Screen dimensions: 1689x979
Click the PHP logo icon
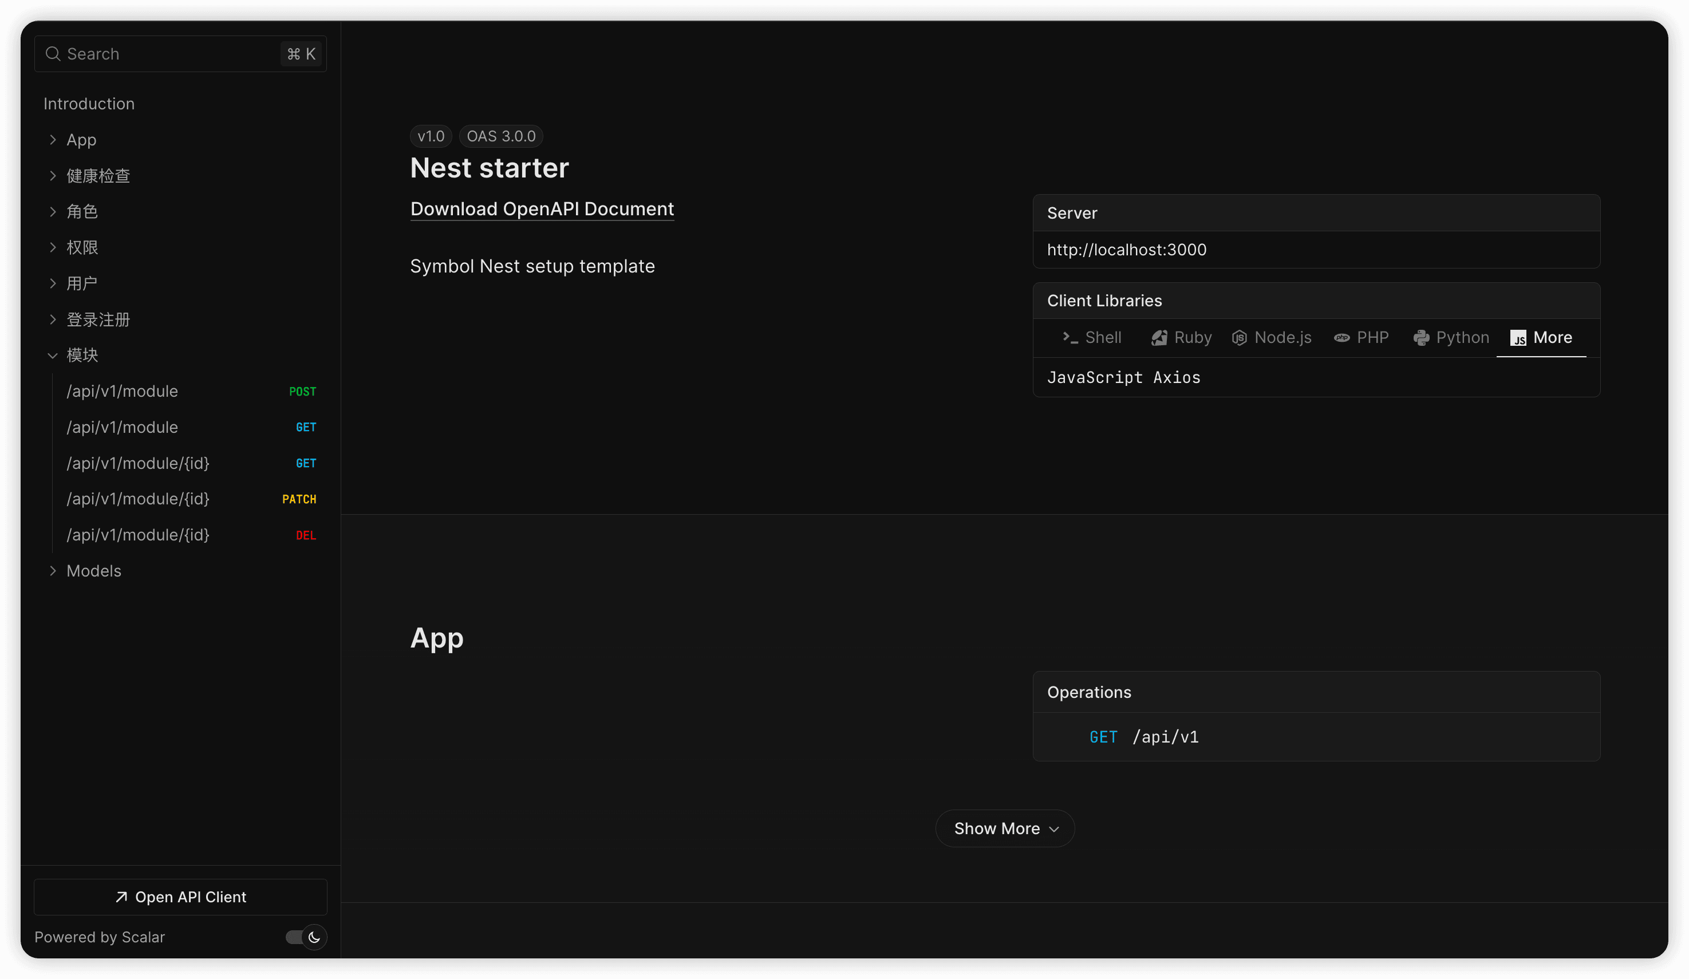click(1342, 338)
